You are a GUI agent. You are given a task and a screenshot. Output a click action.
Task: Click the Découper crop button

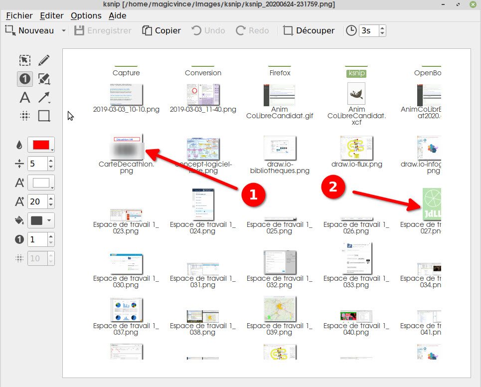coord(309,30)
